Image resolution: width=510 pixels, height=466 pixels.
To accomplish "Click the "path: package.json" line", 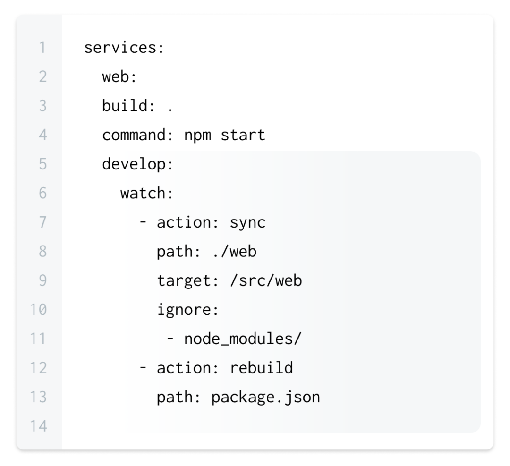I will point(238,398).
